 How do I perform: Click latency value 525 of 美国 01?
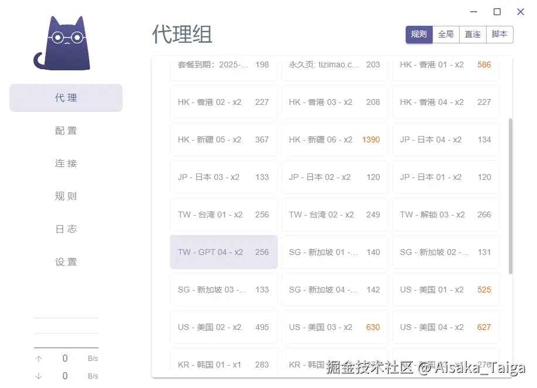coord(484,290)
